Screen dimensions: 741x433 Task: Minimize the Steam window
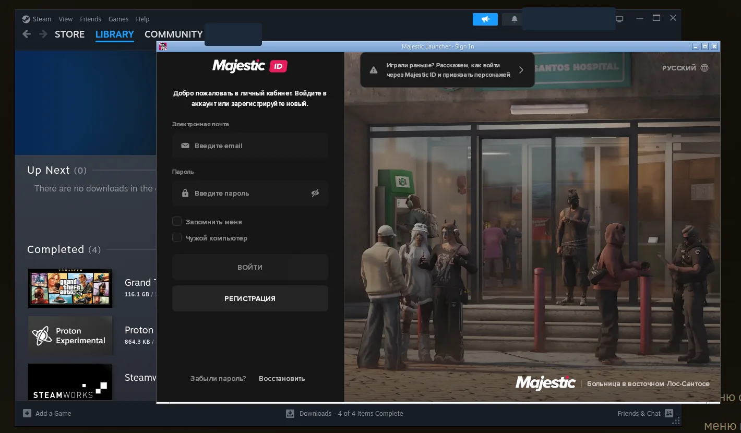click(x=640, y=18)
